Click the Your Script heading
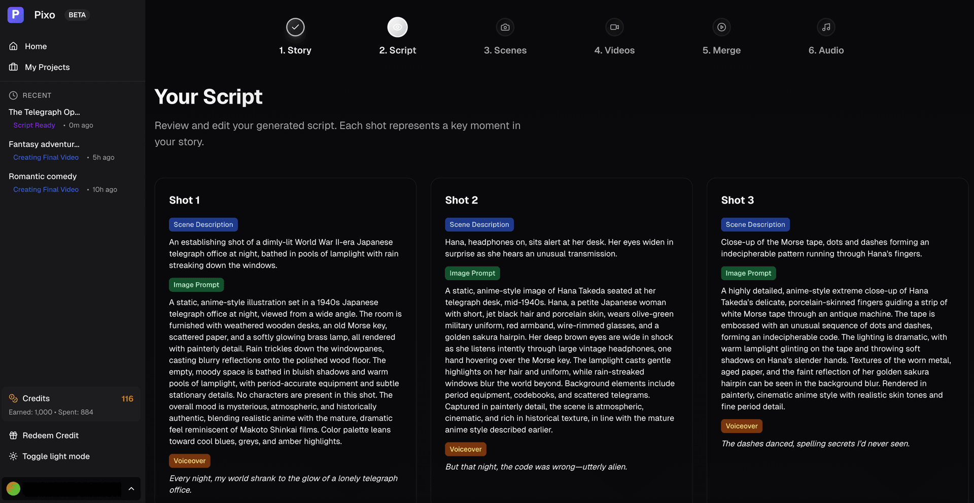The image size is (974, 503). tap(208, 96)
